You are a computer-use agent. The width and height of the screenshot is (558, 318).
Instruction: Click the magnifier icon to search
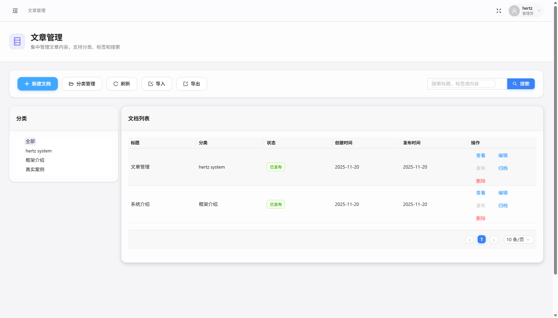(x=514, y=84)
